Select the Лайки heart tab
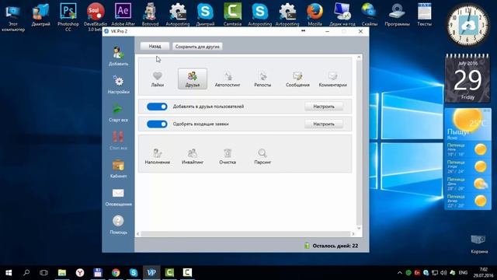 coord(158,79)
